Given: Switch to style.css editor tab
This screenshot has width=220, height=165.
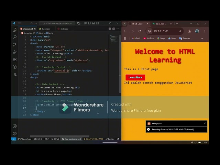Looking at the screenshot, I should coord(64,29).
